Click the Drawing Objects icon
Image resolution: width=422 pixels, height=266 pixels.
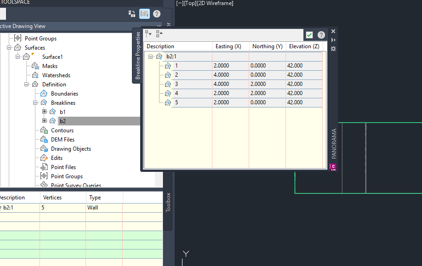coord(44,148)
